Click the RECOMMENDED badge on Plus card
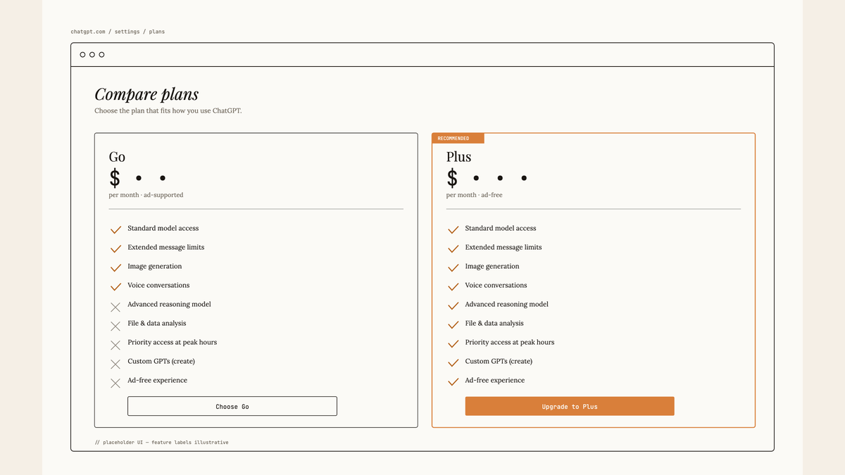The image size is (845, 475). pos(458,138)
